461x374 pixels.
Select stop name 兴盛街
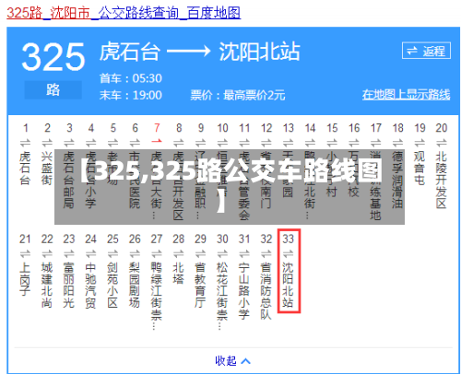coord(47,169)
